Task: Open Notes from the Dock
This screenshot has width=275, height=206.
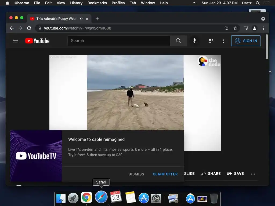Action: pyautogui.click(x=130, y=197)
